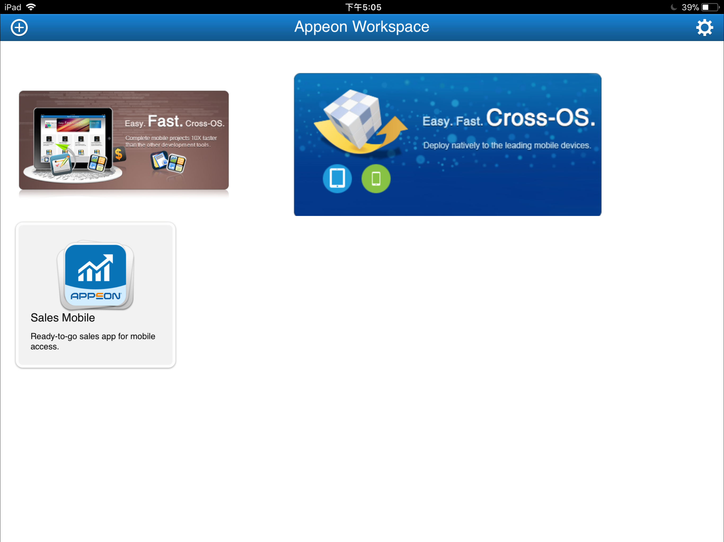Click the 39% battery percentage
Viewport: 724px width, 542px height.
point(690,7)
